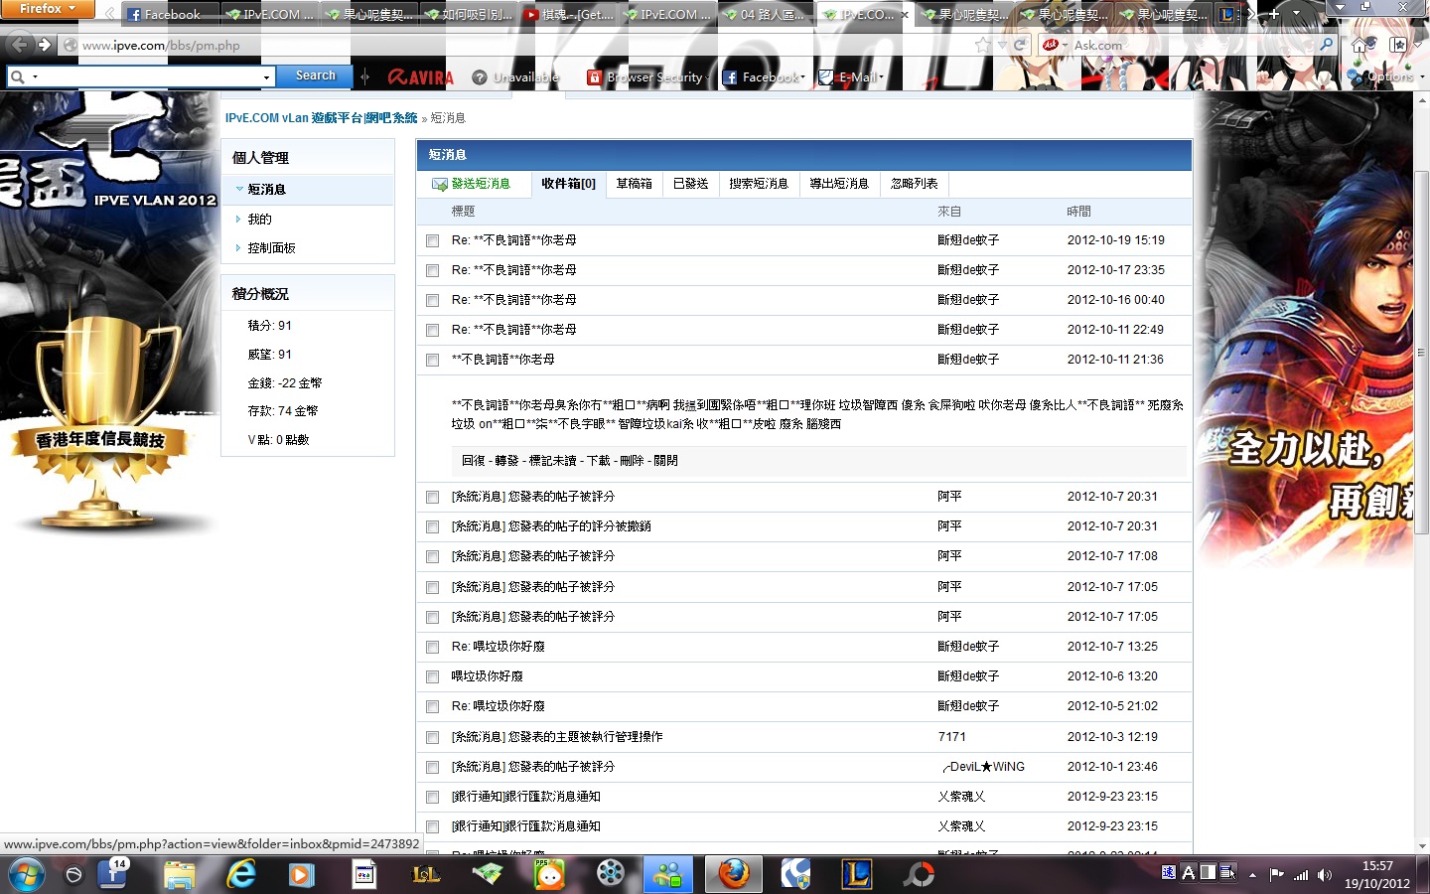This screenshot has height=894, width=1430.
Task: Click the compose message envelope icon
Action: pyautogui.click(x=440, y=184)
